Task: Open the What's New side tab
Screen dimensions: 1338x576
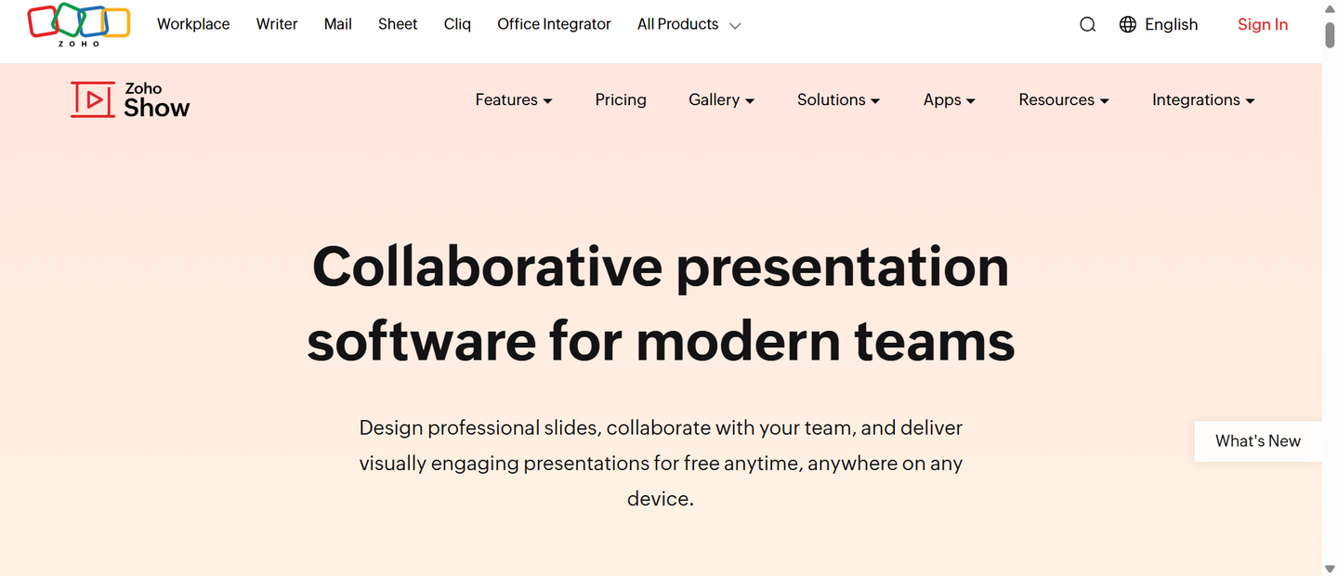Action: 1258,441
